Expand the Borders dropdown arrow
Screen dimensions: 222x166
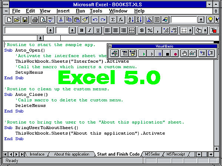[x=190, y=30]
